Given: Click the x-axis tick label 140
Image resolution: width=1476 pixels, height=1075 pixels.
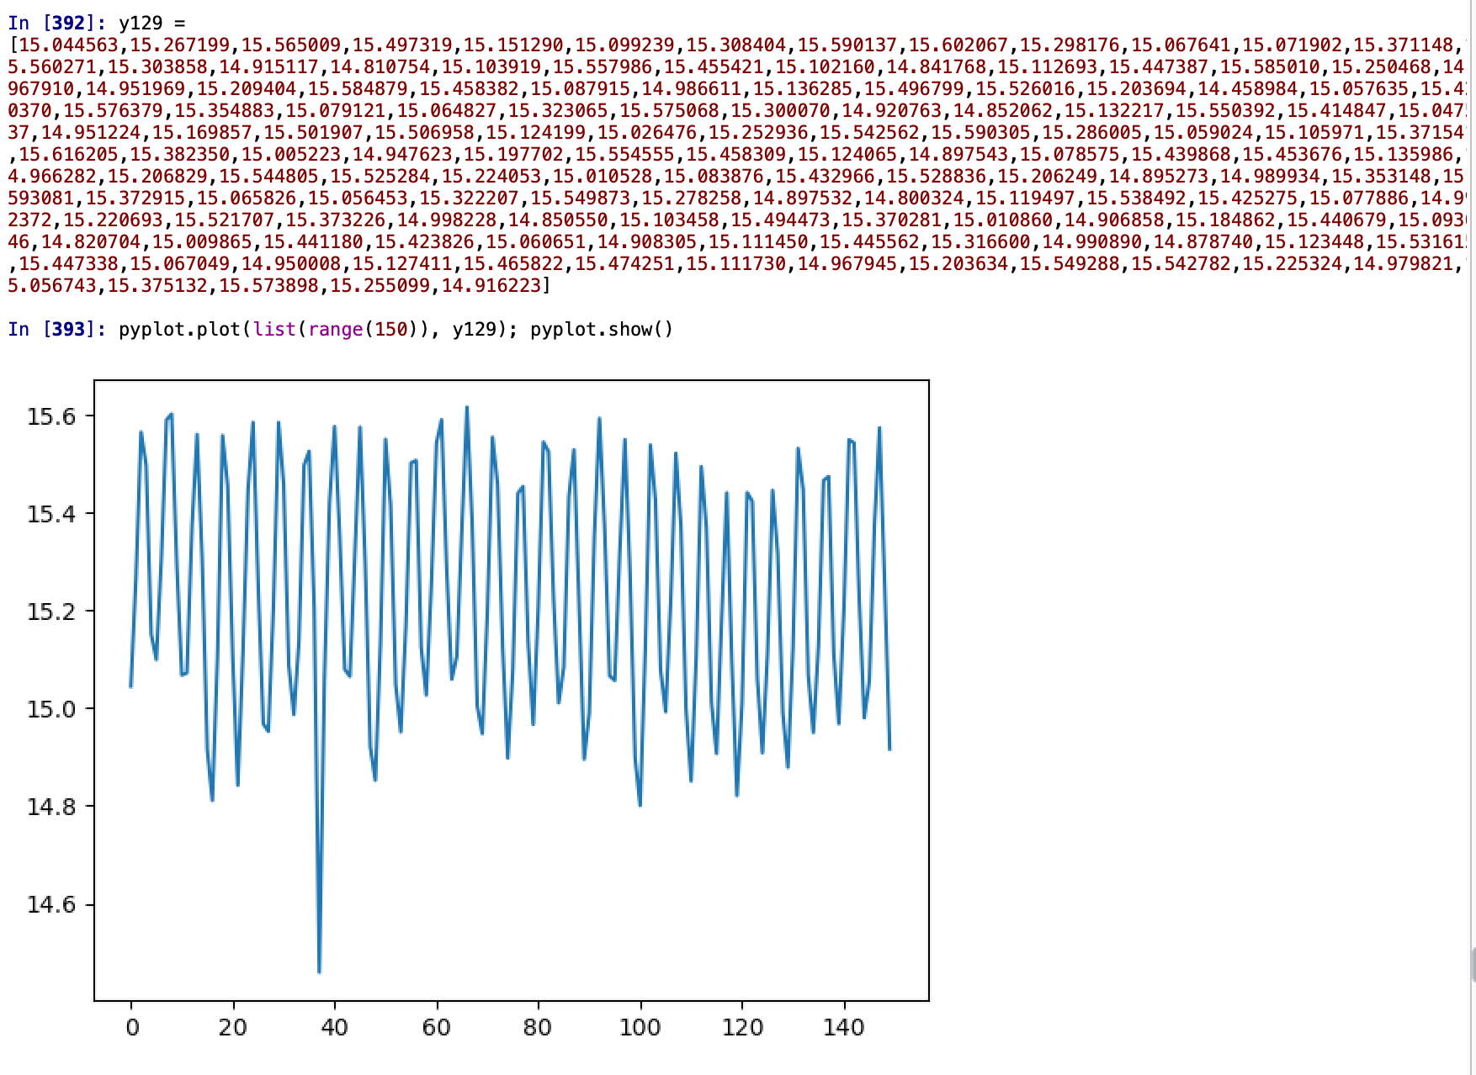Looking at the screenshot, I should click(x=843, y=1027).
